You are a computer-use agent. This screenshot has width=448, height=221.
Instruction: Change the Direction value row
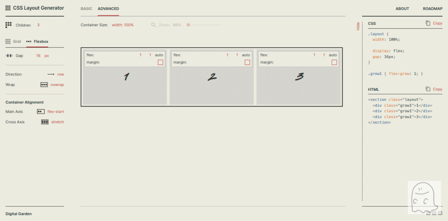pos(60,74)
